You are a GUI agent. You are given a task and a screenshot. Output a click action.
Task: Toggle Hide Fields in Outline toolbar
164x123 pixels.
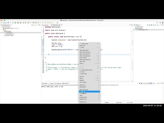point(151,25)
